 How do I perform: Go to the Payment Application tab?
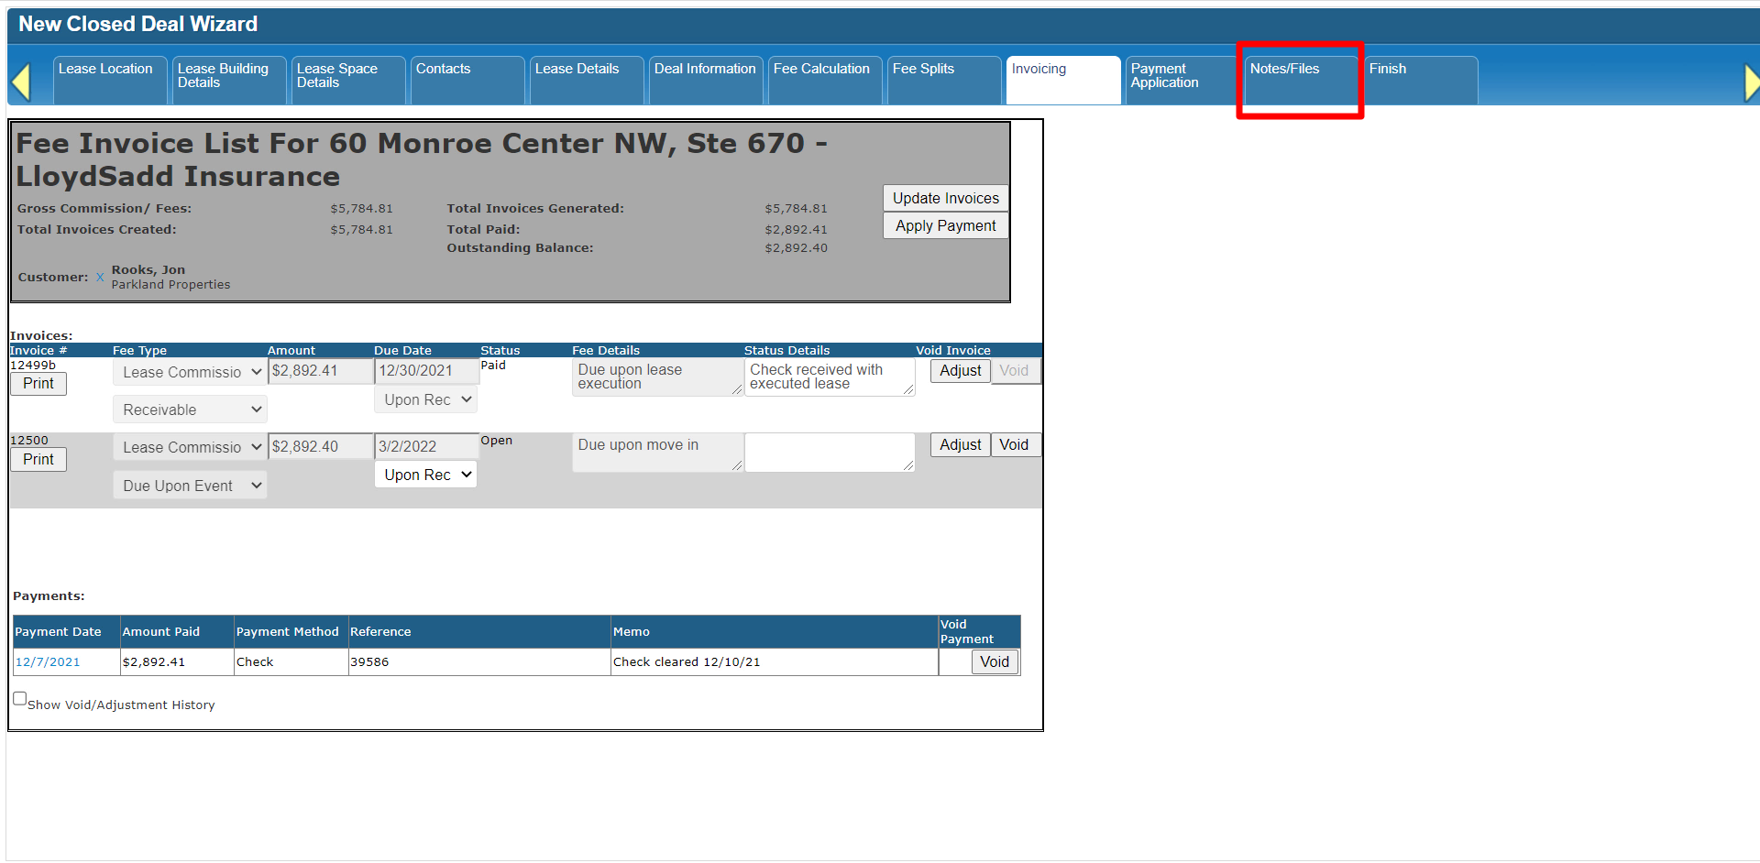pos(1180,79)
